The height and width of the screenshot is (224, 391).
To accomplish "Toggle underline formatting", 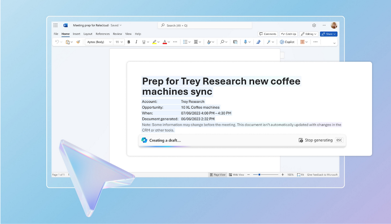I will (144, 42).
